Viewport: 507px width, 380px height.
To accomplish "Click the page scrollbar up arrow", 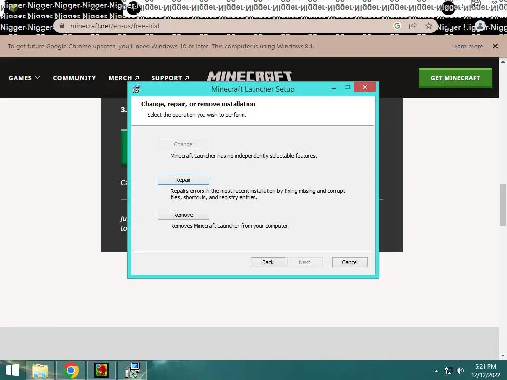I will tap(503, 62).
